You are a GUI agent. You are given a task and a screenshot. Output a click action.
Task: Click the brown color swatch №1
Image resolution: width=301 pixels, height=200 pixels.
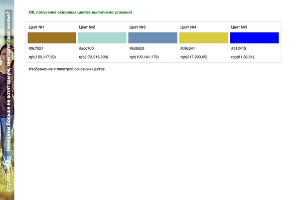[x=52, y=38]
